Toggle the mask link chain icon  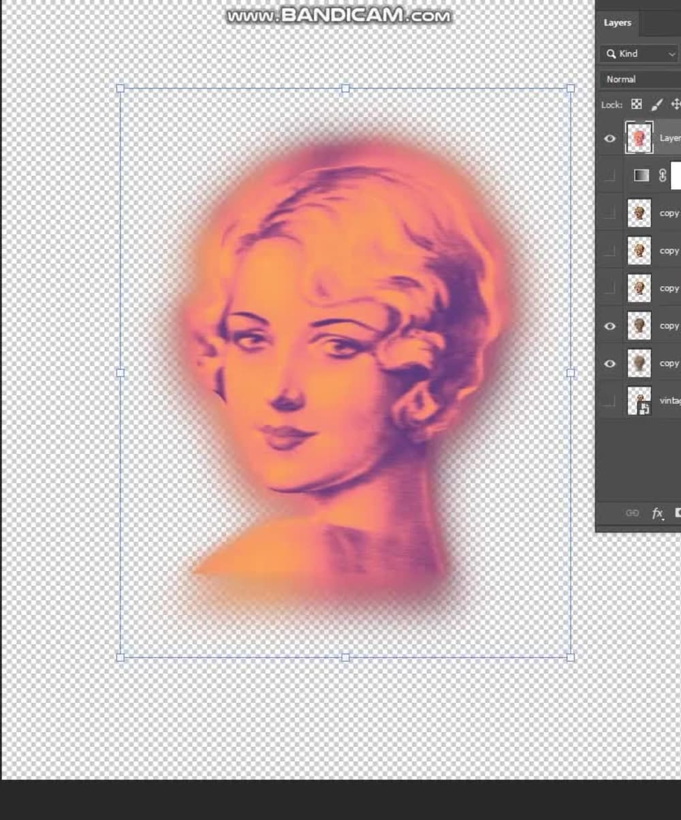click(x=663, y=176)
